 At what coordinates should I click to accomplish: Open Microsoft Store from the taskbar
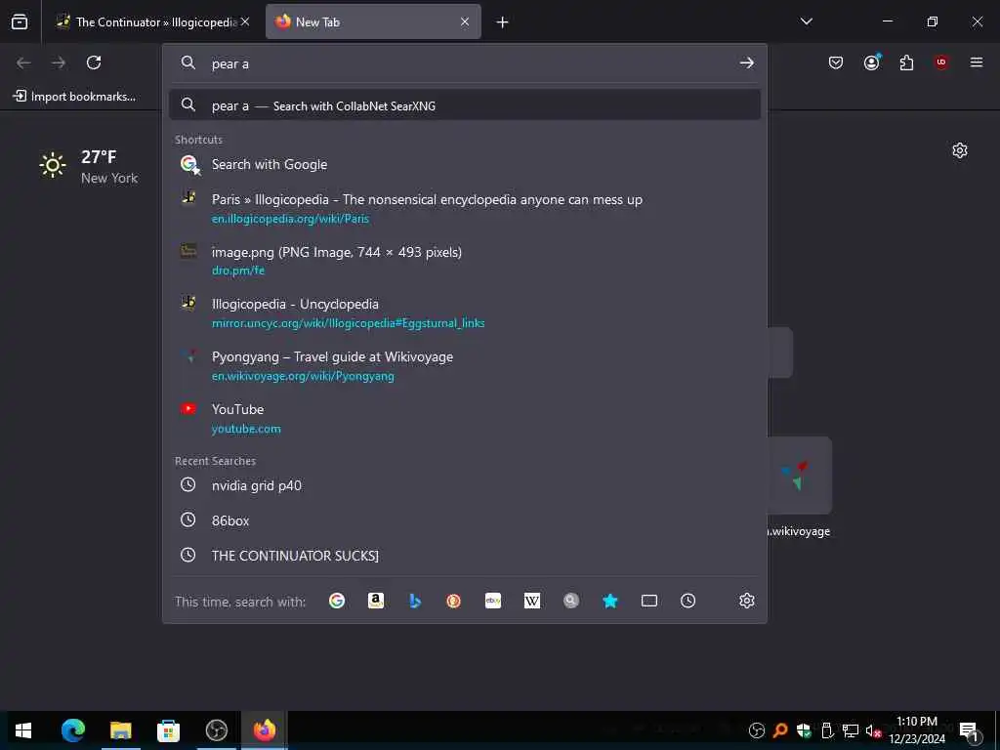pyautogui.click(x=168, y=730)
